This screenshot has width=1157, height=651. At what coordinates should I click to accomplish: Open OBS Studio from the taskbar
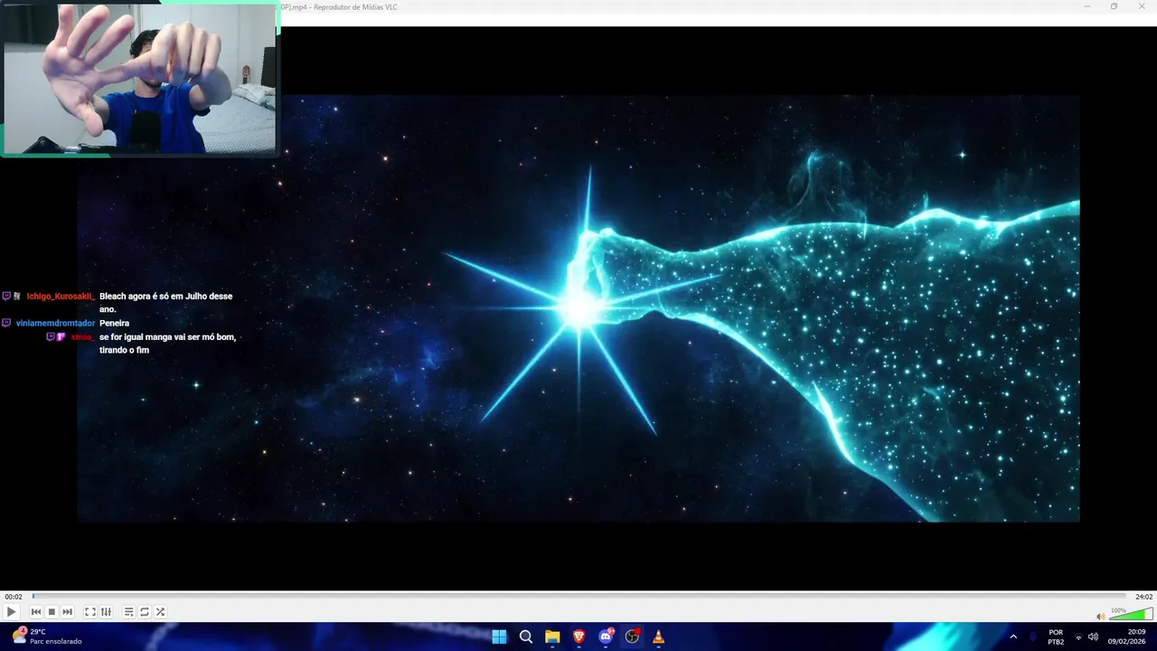click(632, 637)
